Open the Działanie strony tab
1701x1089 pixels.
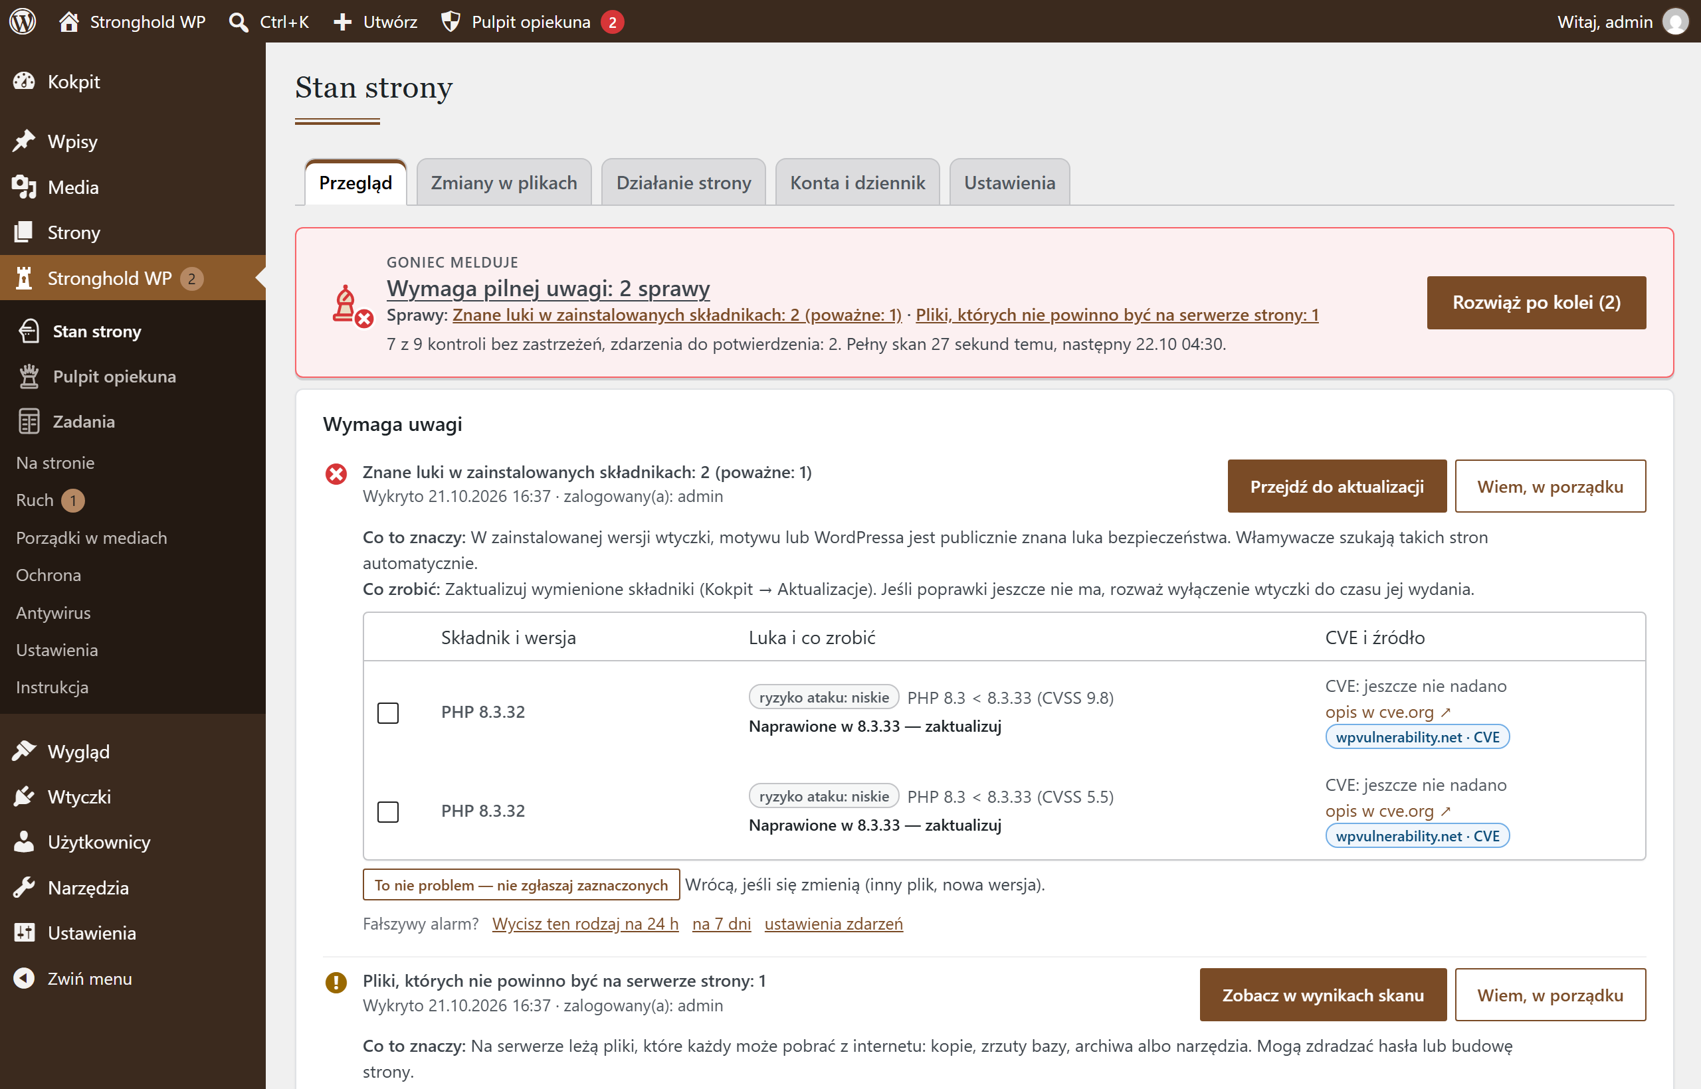(684, 183)
